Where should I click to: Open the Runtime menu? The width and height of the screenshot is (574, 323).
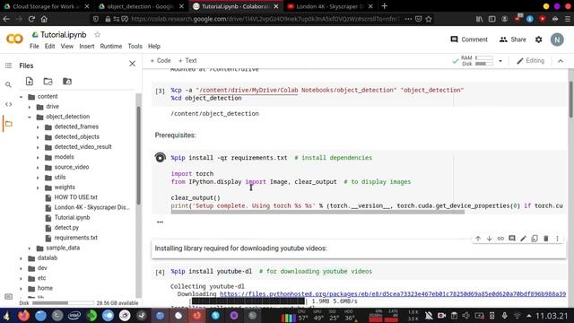tap(111, 46)
